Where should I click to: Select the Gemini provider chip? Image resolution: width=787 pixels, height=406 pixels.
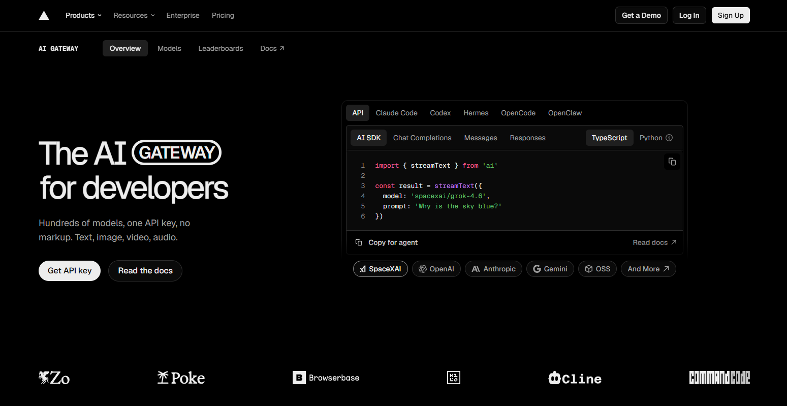550,269
